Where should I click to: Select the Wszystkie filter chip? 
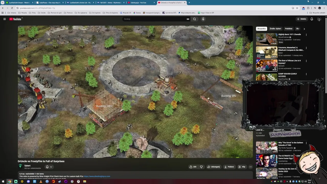(x=262, y=29)
